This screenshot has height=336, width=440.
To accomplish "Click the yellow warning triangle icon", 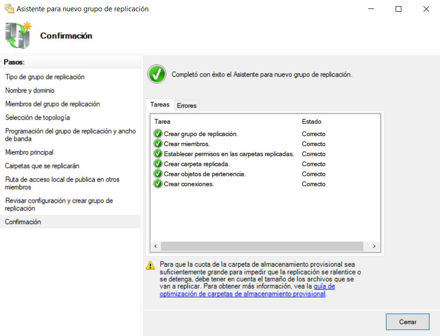I will pos(150,265).
